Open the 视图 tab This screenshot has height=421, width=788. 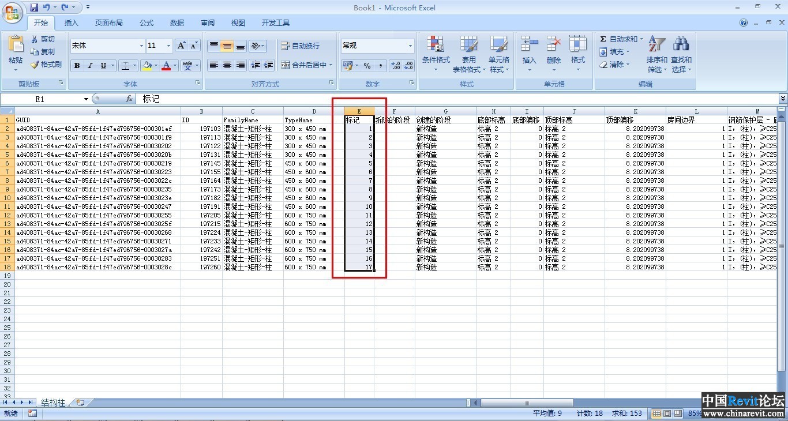click(x=238, y=23)
